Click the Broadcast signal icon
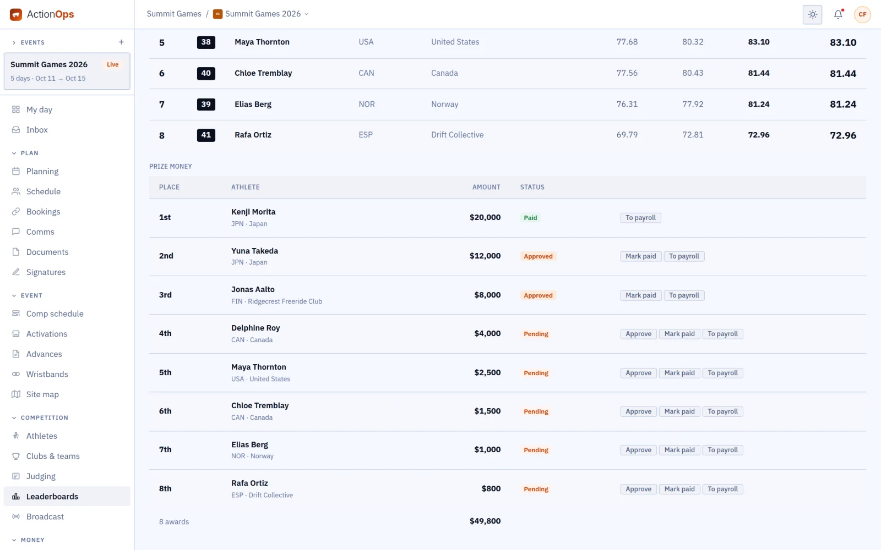The width and height of the screenshot is (881, 550). click(x=16, y=516)
